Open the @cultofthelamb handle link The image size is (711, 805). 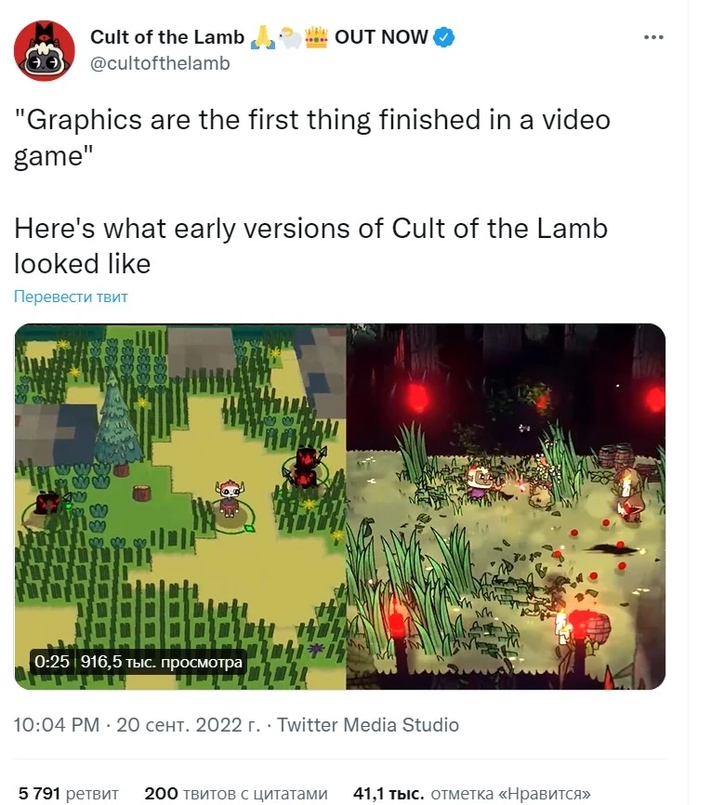click(160, 63)
